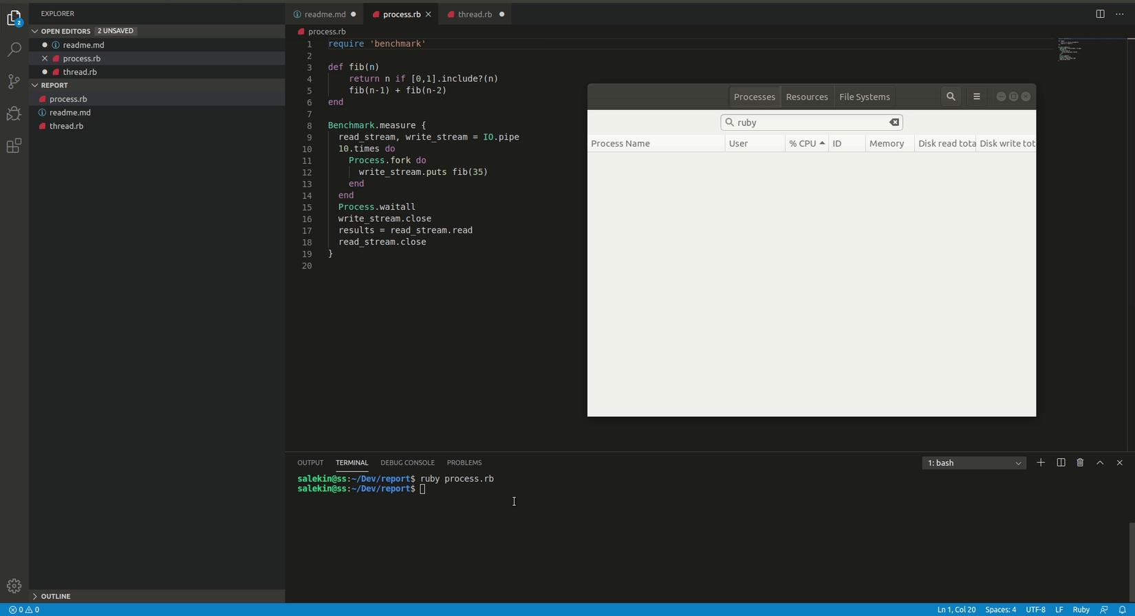Kill the terminal with trash icon
Screen dimensions: 1135x616
[x=1080, y=463]
